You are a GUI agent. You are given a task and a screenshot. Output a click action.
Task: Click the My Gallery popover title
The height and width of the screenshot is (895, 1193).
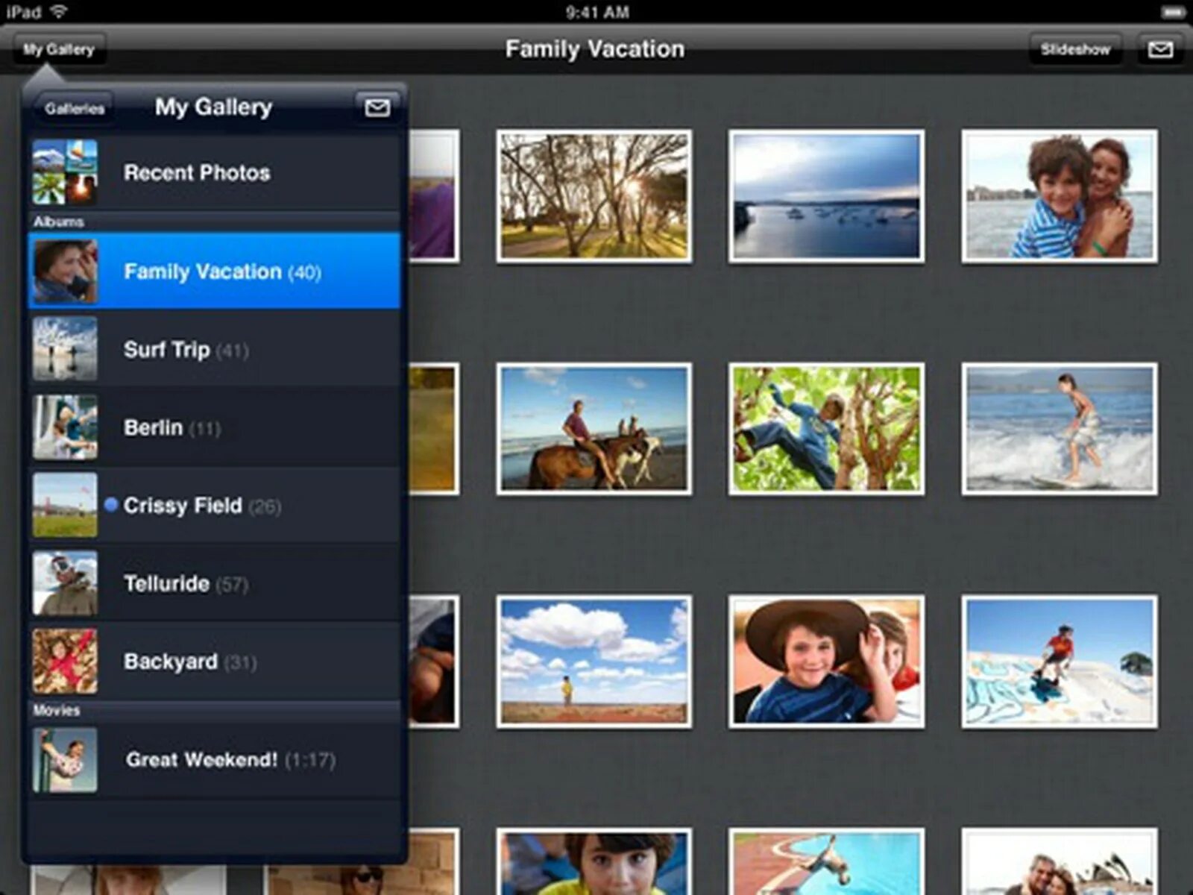pyautogui.click(x=213, y=107)
